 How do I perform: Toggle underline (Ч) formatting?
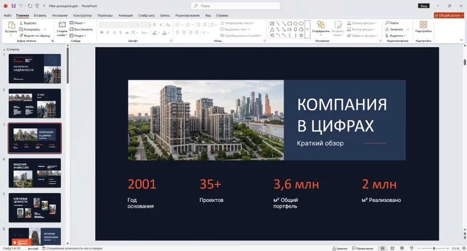(x=114, y=33)
